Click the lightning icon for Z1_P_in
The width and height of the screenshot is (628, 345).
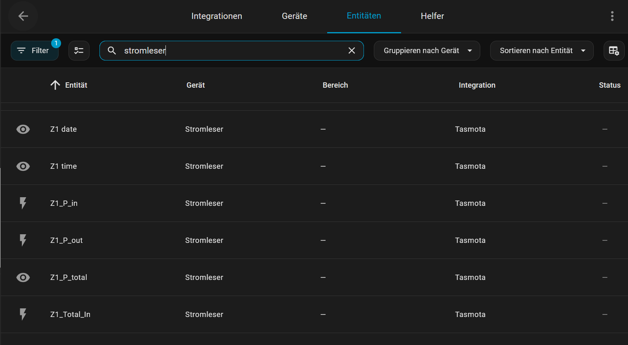click(23, 203)
